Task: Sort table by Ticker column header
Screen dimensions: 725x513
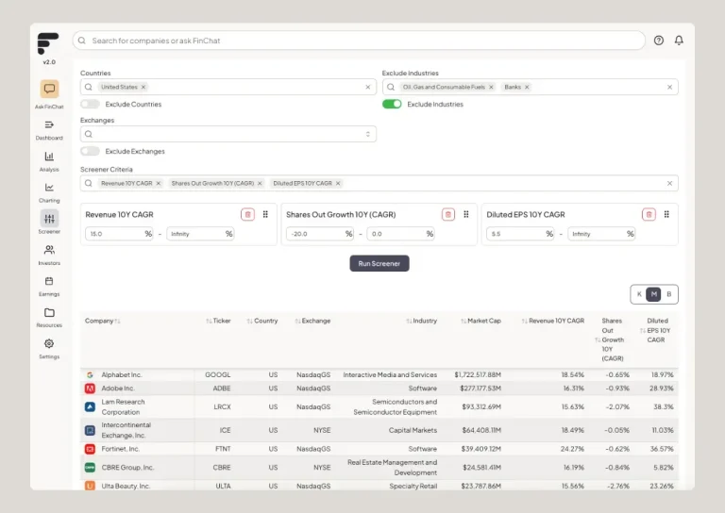Action: [218, 321]
